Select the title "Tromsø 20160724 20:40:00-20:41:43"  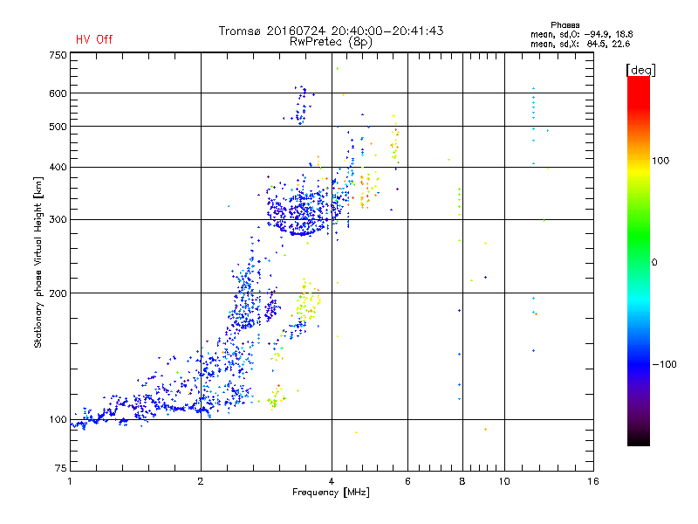(331, 31)
